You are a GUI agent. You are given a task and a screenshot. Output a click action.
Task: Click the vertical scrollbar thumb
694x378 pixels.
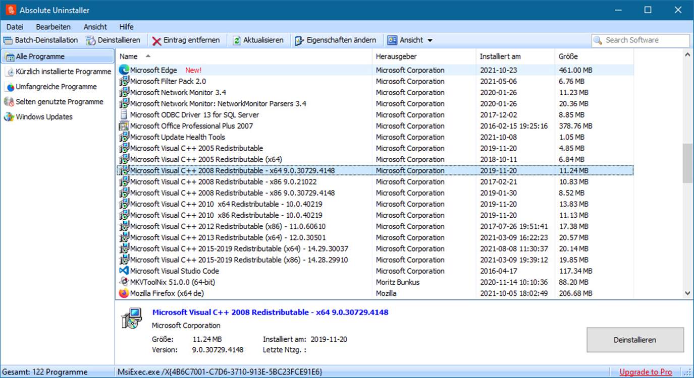688,163
